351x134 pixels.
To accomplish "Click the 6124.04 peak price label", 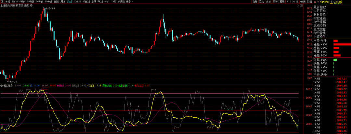I will point(50,8).
